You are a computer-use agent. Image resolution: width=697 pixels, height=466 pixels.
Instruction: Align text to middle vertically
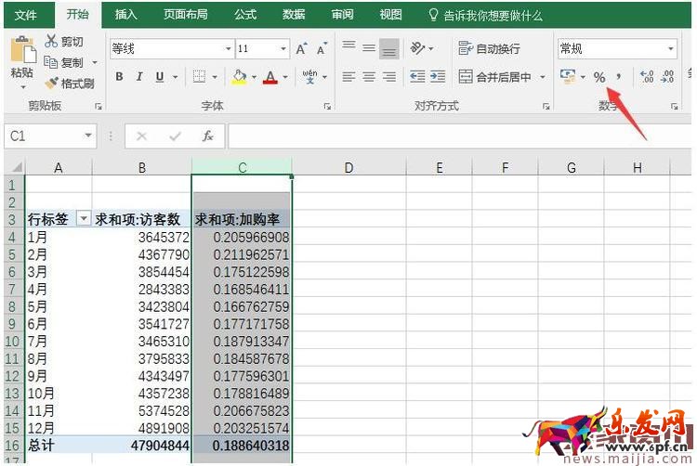point(369,48)
